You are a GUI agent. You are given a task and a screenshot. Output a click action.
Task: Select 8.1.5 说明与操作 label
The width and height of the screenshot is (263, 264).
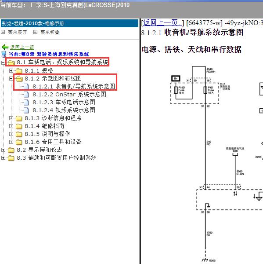(47, 134)
